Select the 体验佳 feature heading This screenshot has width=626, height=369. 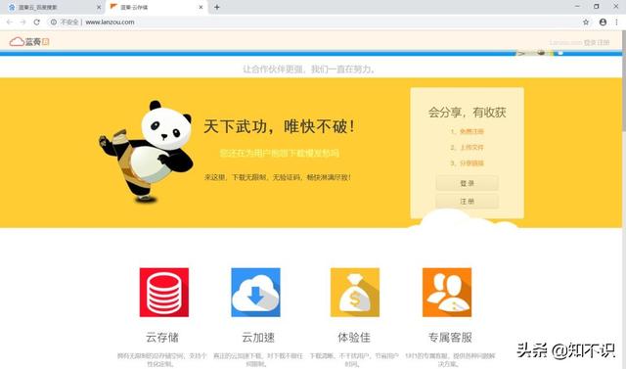point(354,338)
